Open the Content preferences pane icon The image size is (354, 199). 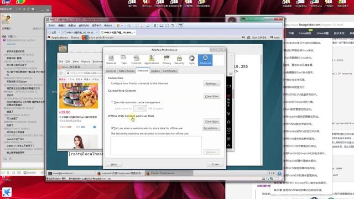(x=136, y=60)
